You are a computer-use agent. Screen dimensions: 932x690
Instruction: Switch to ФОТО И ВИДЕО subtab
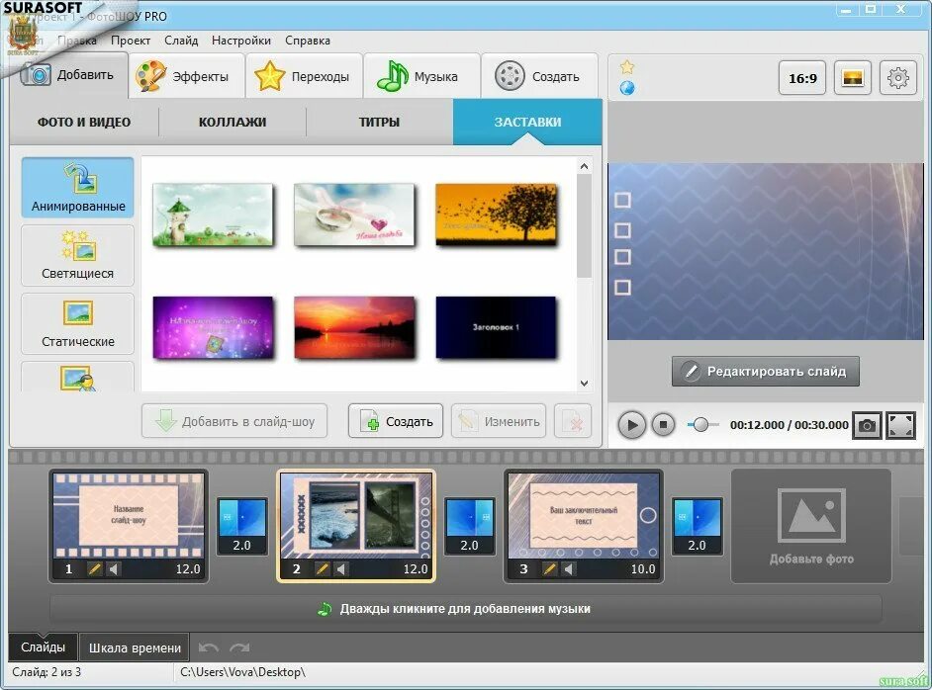(x=84, y=122)
